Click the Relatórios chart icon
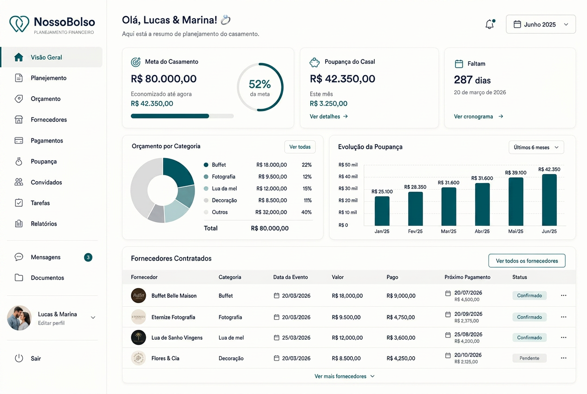 click(x=19, y=223)
